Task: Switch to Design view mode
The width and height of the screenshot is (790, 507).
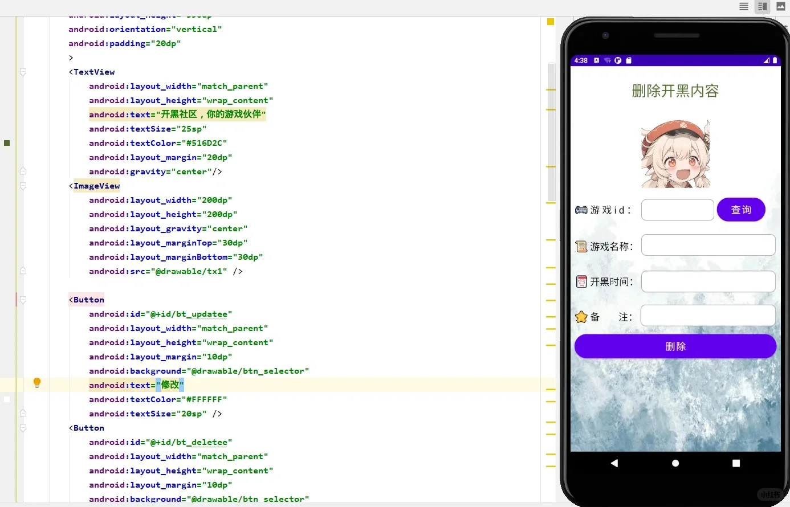Action: pos(781,6)
